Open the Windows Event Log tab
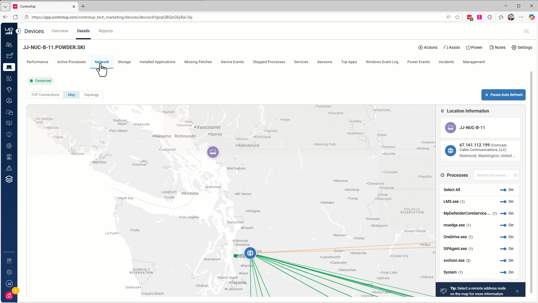538x303 pixels. (382, 62)
